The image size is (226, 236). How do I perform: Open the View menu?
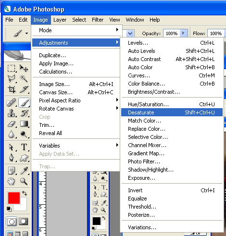114,20
